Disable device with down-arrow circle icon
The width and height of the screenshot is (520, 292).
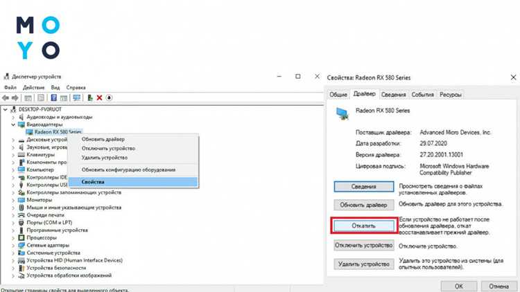(109, 98)
